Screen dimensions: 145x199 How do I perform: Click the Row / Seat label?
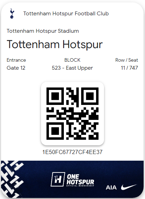tap(127, 60)
